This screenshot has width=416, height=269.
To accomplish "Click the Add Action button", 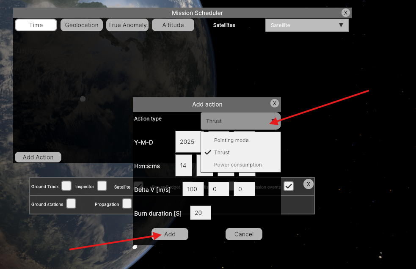I will click(x=38, y=157).
